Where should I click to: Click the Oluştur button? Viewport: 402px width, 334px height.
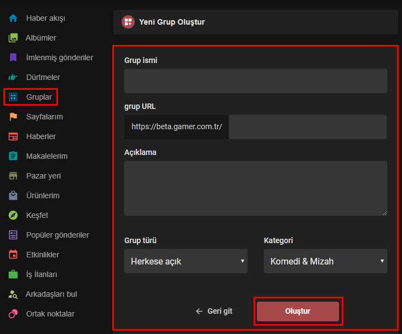pyautogui.click(x=298, y=311)
